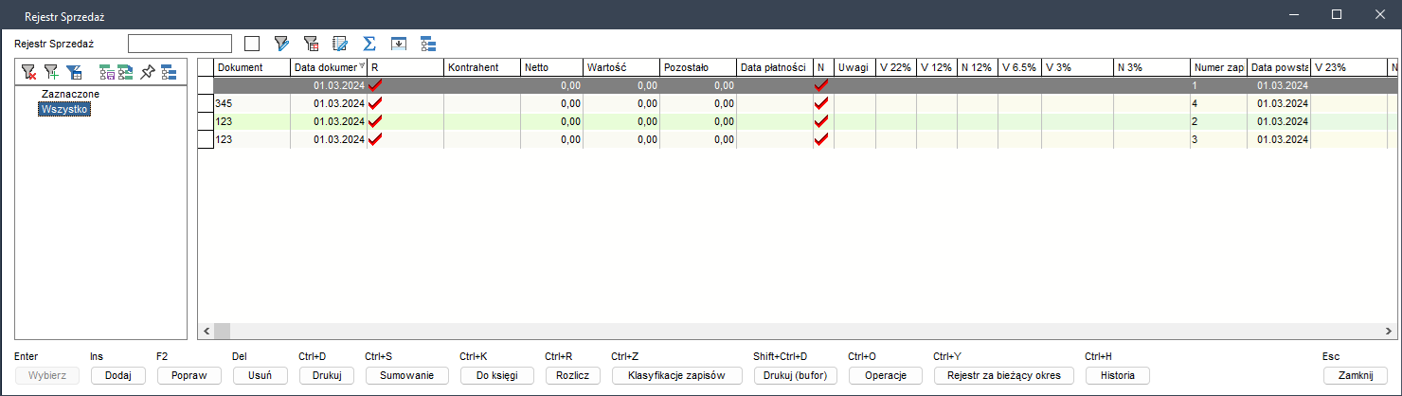The image size is (1402, 396).
Task: Open Klasyfikacje zapisów
Action: (676, 375)
